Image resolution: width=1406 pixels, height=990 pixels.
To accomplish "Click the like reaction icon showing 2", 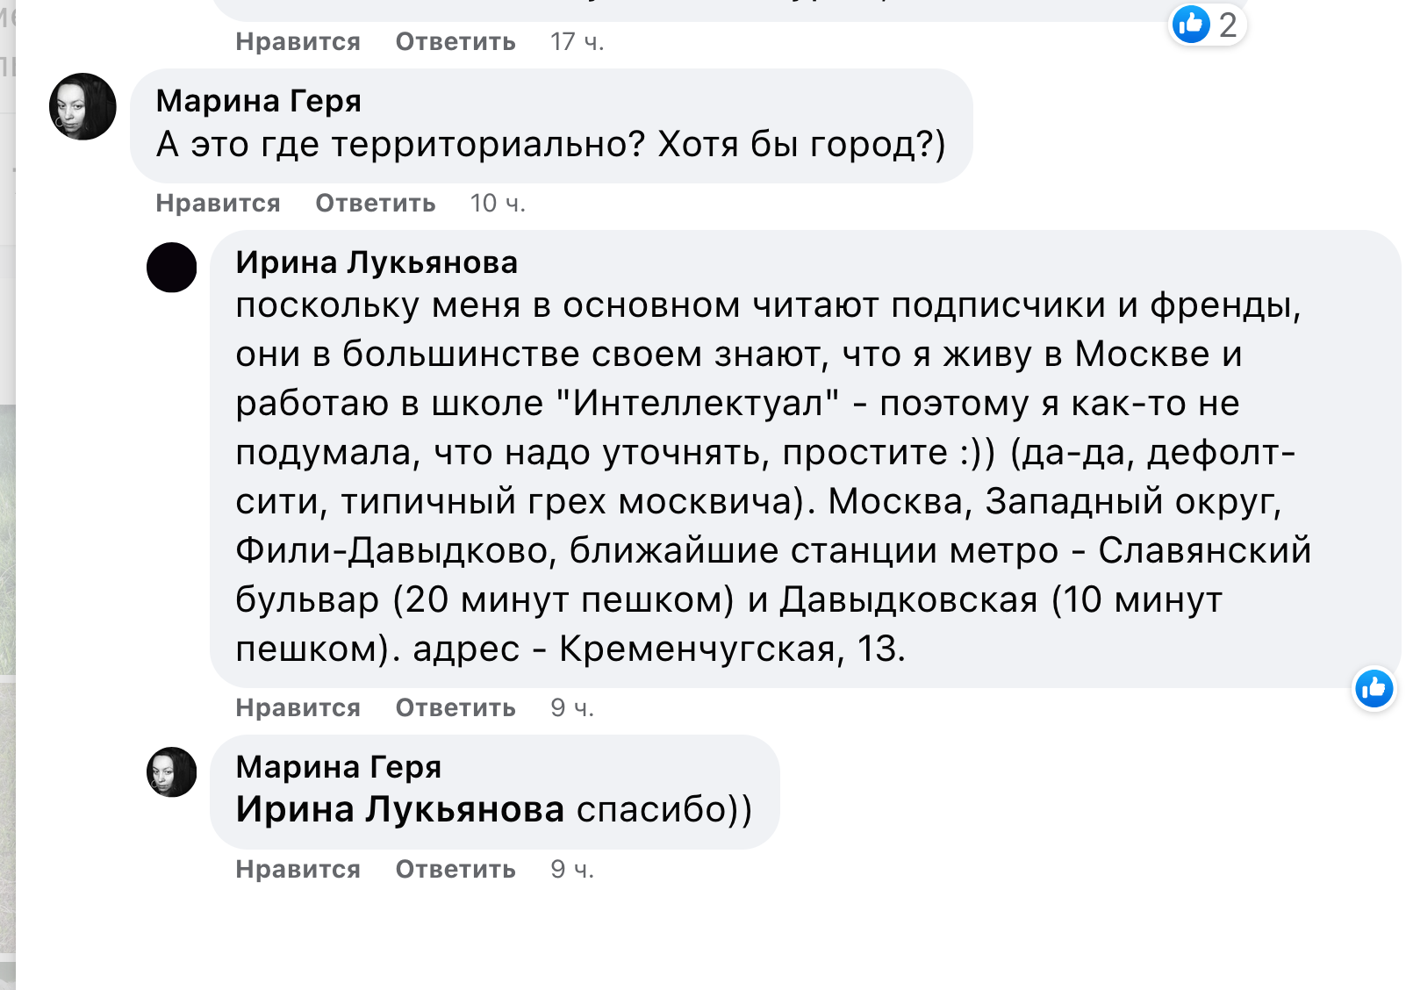I will coord(1207,25).
